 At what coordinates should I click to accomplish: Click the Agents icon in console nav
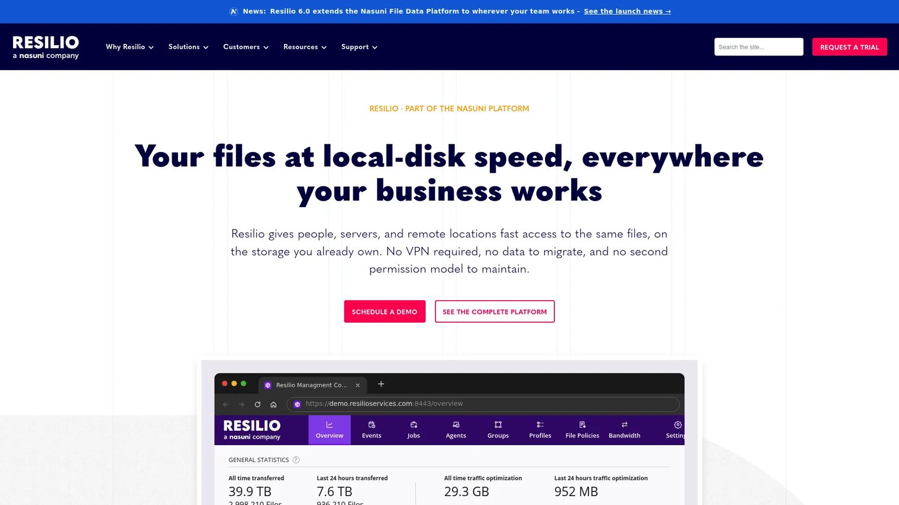pos(456,425)
